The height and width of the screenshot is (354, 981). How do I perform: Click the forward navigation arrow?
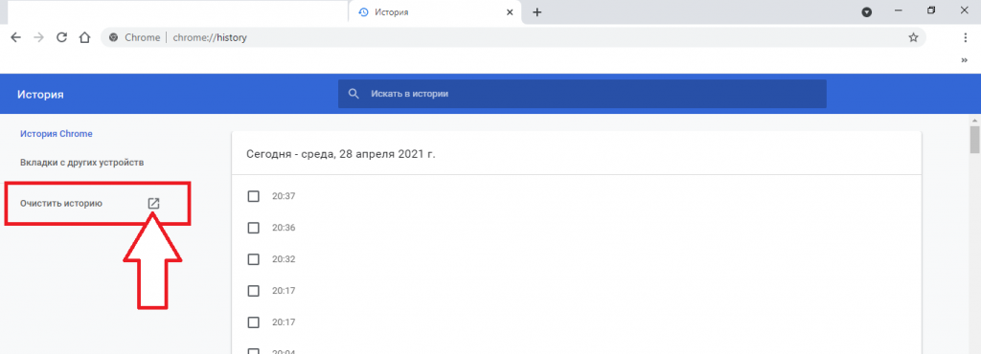38,37
